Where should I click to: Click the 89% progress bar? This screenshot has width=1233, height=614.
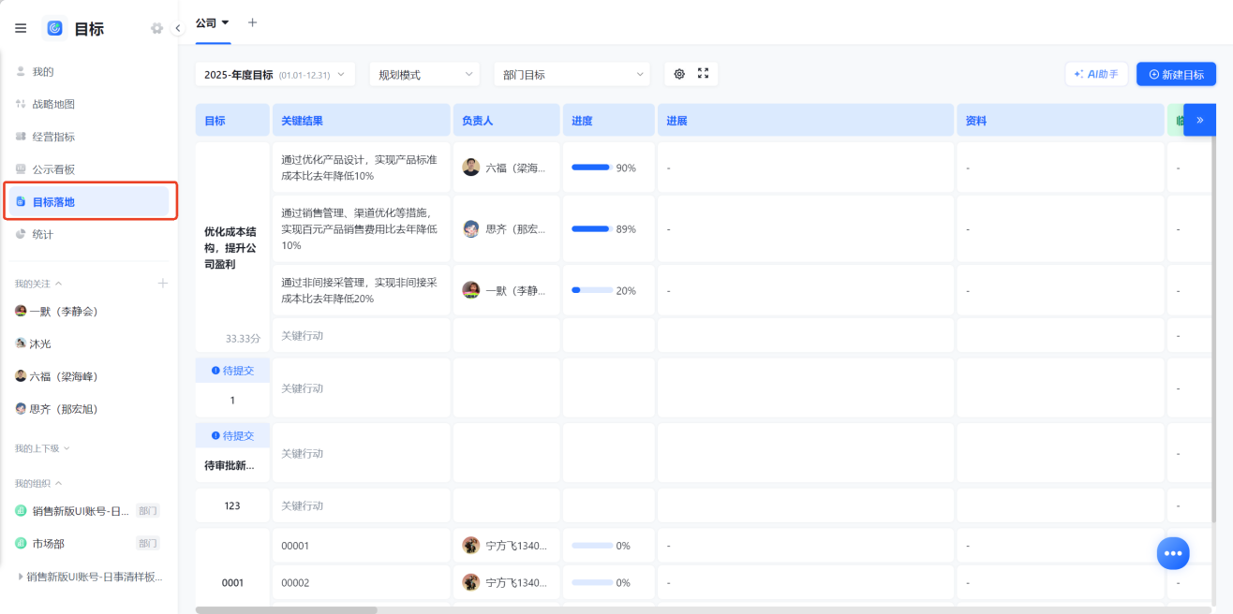[592, 228]
